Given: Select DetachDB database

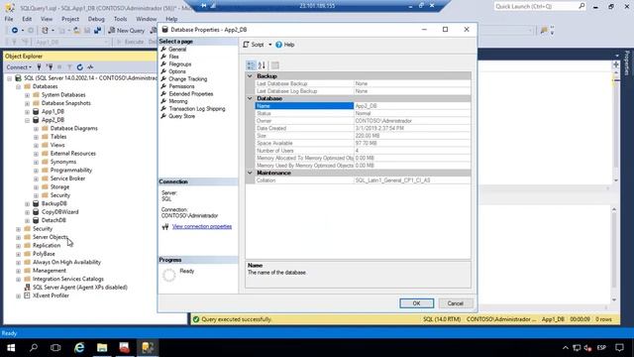Looking at the screenshot, I should [53, 220].
